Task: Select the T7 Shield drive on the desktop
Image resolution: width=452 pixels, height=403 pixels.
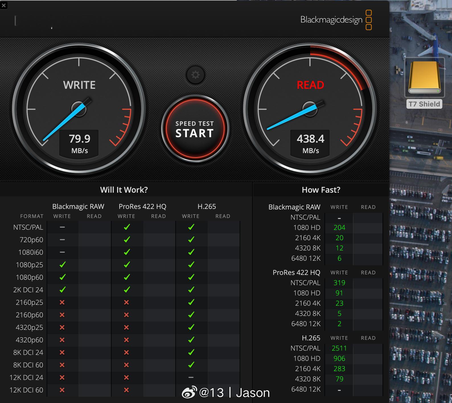Action: pyautogui.click(x=424, y=83)
